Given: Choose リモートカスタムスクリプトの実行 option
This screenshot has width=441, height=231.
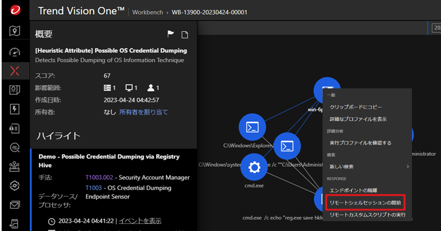Looking at the screenshot, I should 367,215.
